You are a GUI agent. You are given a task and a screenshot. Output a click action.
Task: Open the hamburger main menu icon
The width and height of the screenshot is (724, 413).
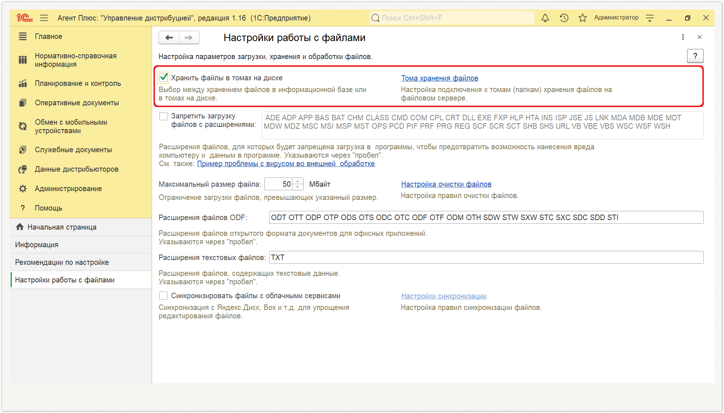tap(44, 18)
